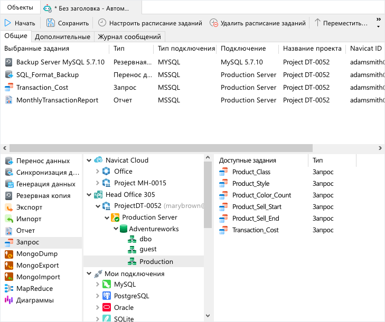Select the Без заголовка - Автом... tab
This screenshot has height=322, width=385.
[91, 8]
